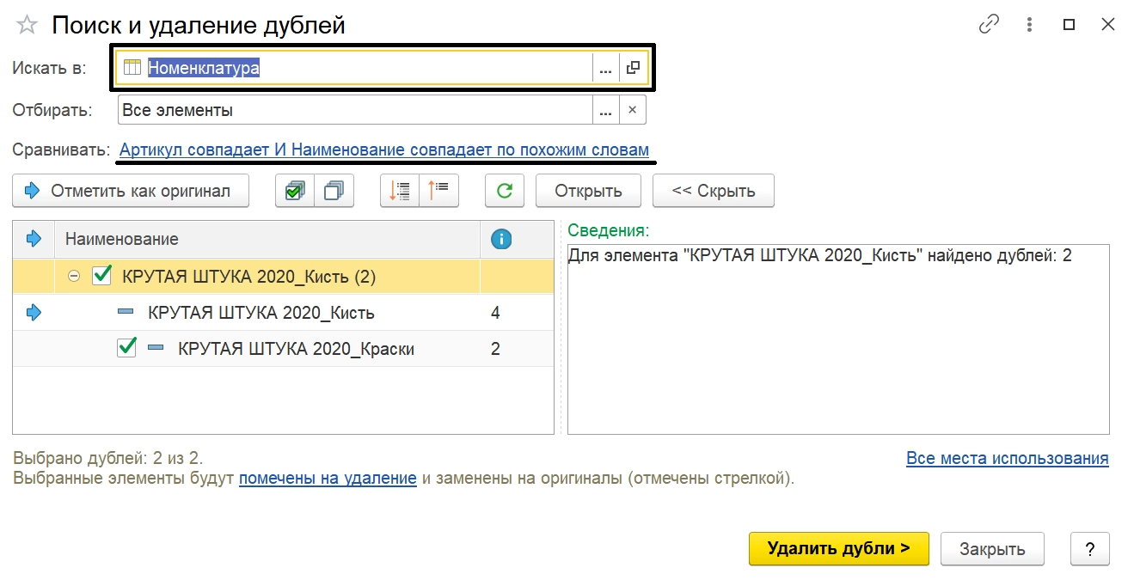Screen dimensions: 1134x580
Task: Click the green refresh icon
Action: point(505,191)
